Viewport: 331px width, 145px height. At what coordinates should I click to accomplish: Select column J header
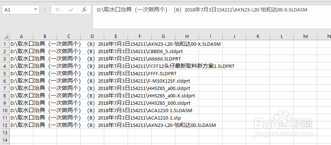(x=234, y=37)
